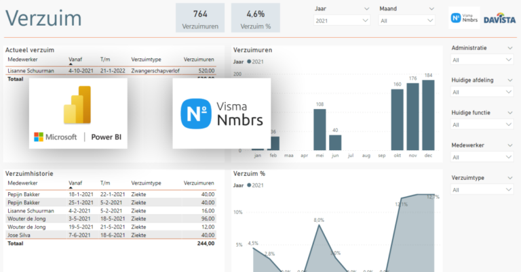The height and width of the screenshot is (272, 521).
Task: Open the Jaar 2021 dropdown
Action: pos(342,20)
